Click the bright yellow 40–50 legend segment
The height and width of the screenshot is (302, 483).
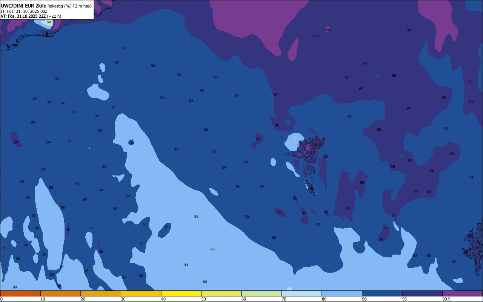pos(181,293)
